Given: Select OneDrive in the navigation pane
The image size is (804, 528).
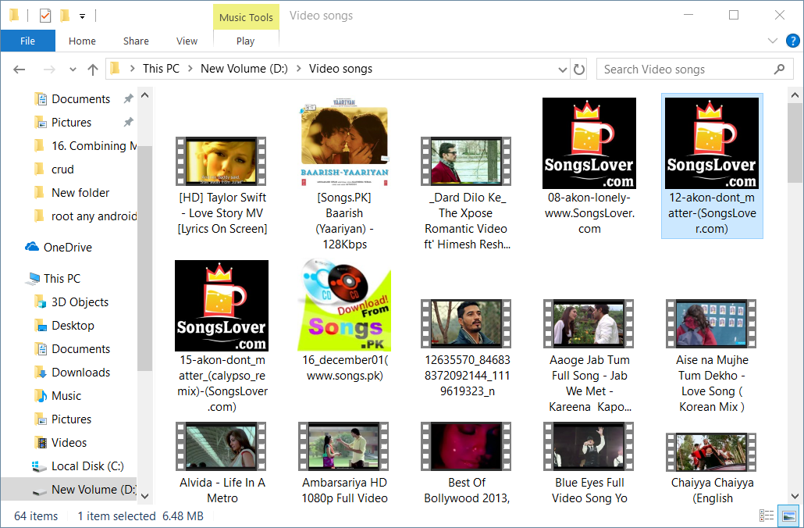Looking at the screenshot, I should click(59, 248).
